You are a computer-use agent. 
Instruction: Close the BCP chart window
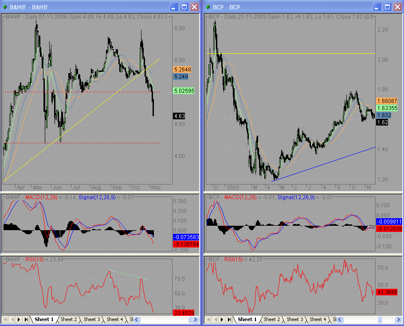[x=397, y=7]
